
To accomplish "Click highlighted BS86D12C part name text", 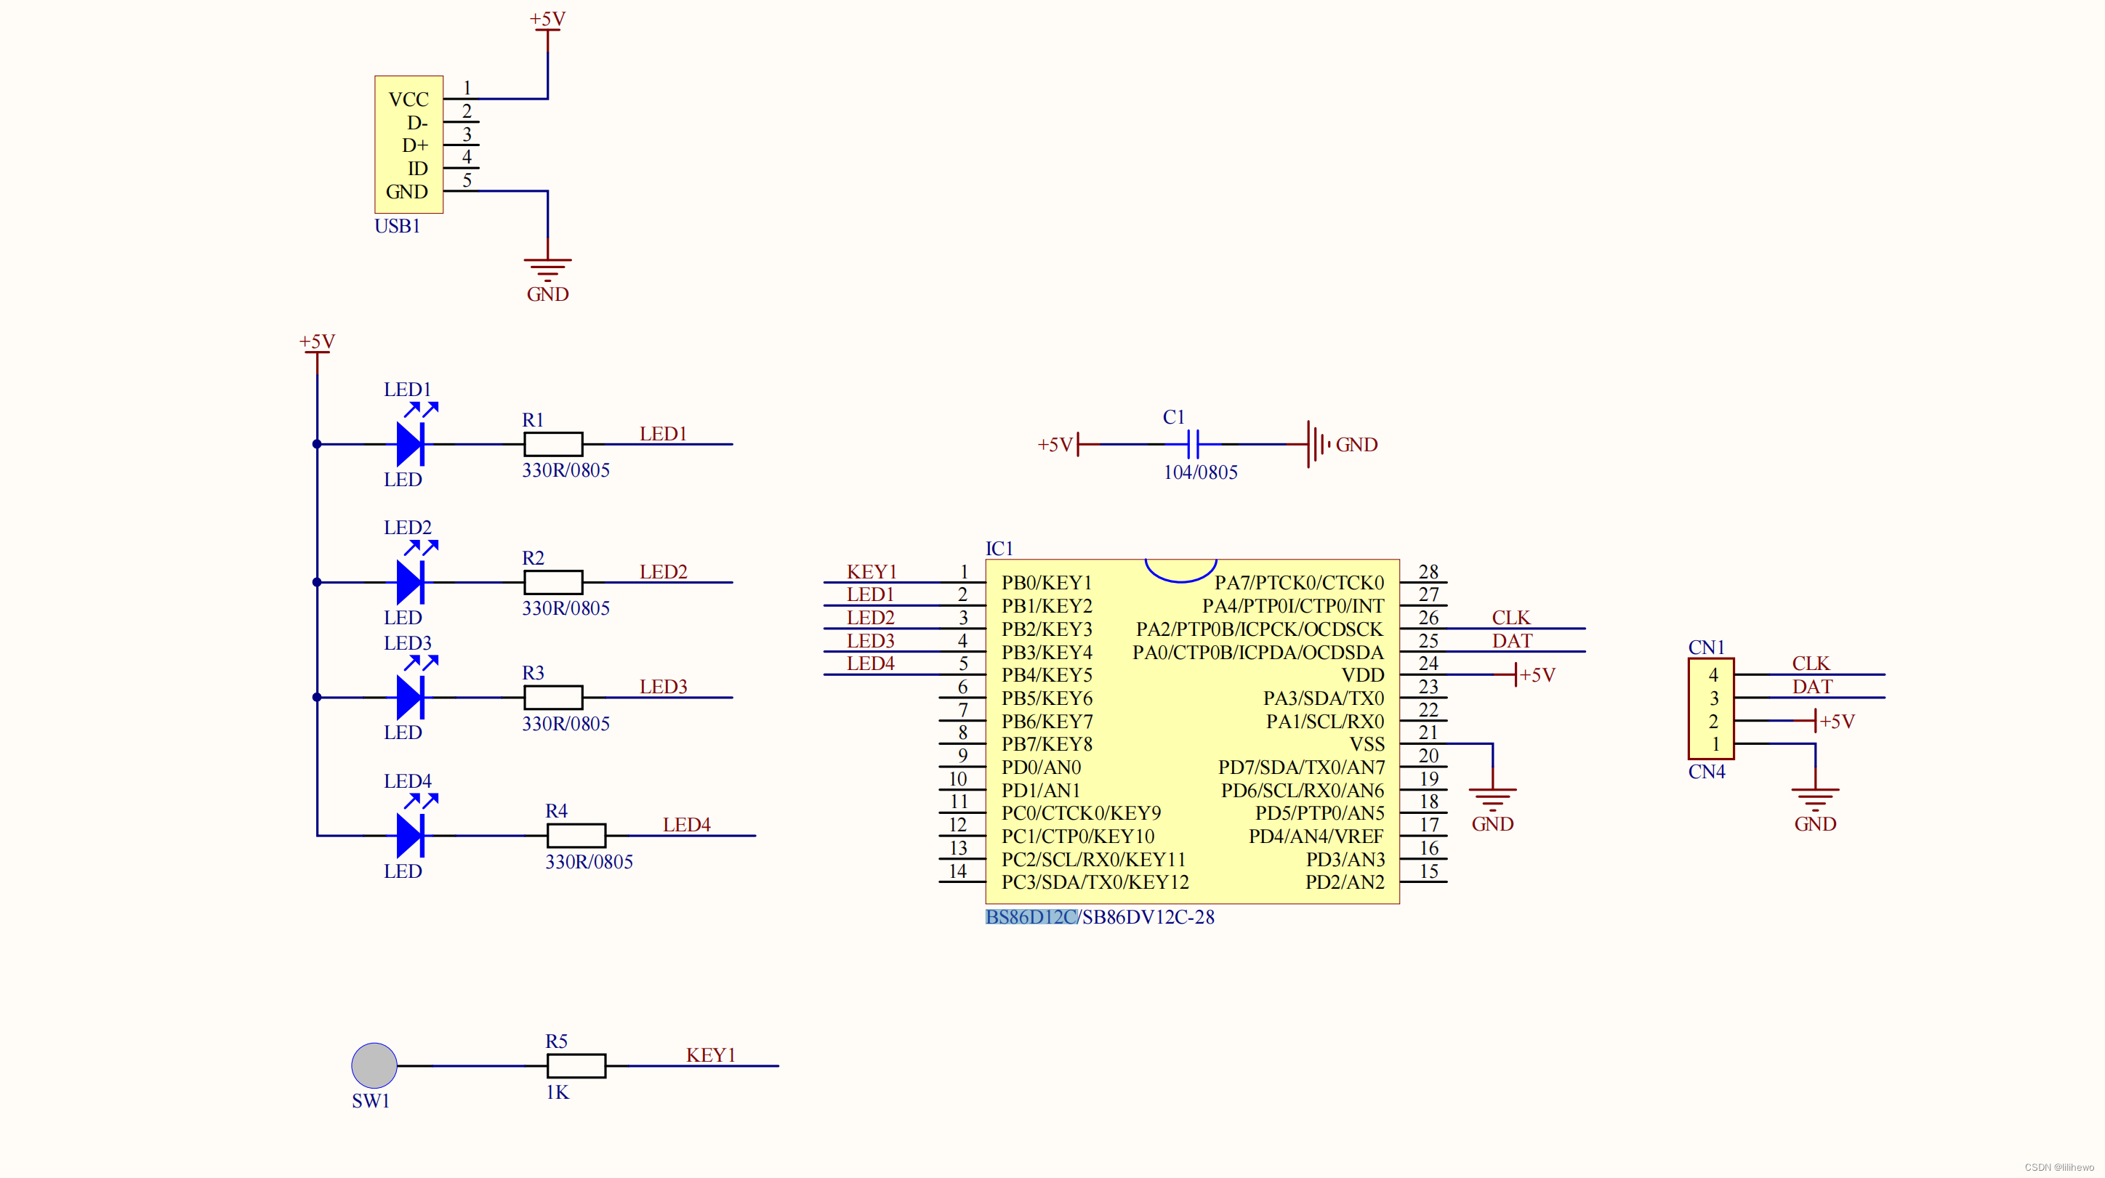I will (x=1031, y=916).
